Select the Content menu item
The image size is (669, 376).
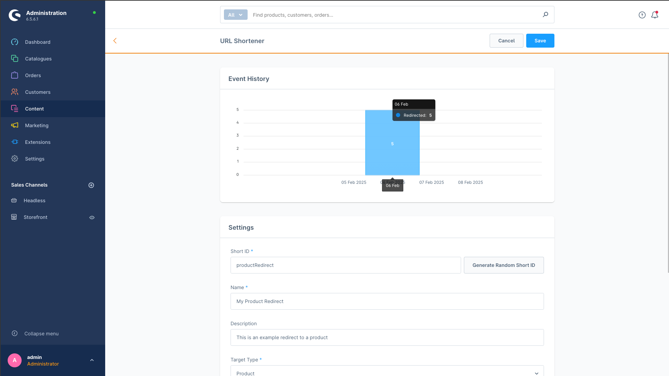pyautogui.click(x=53, y=109)
